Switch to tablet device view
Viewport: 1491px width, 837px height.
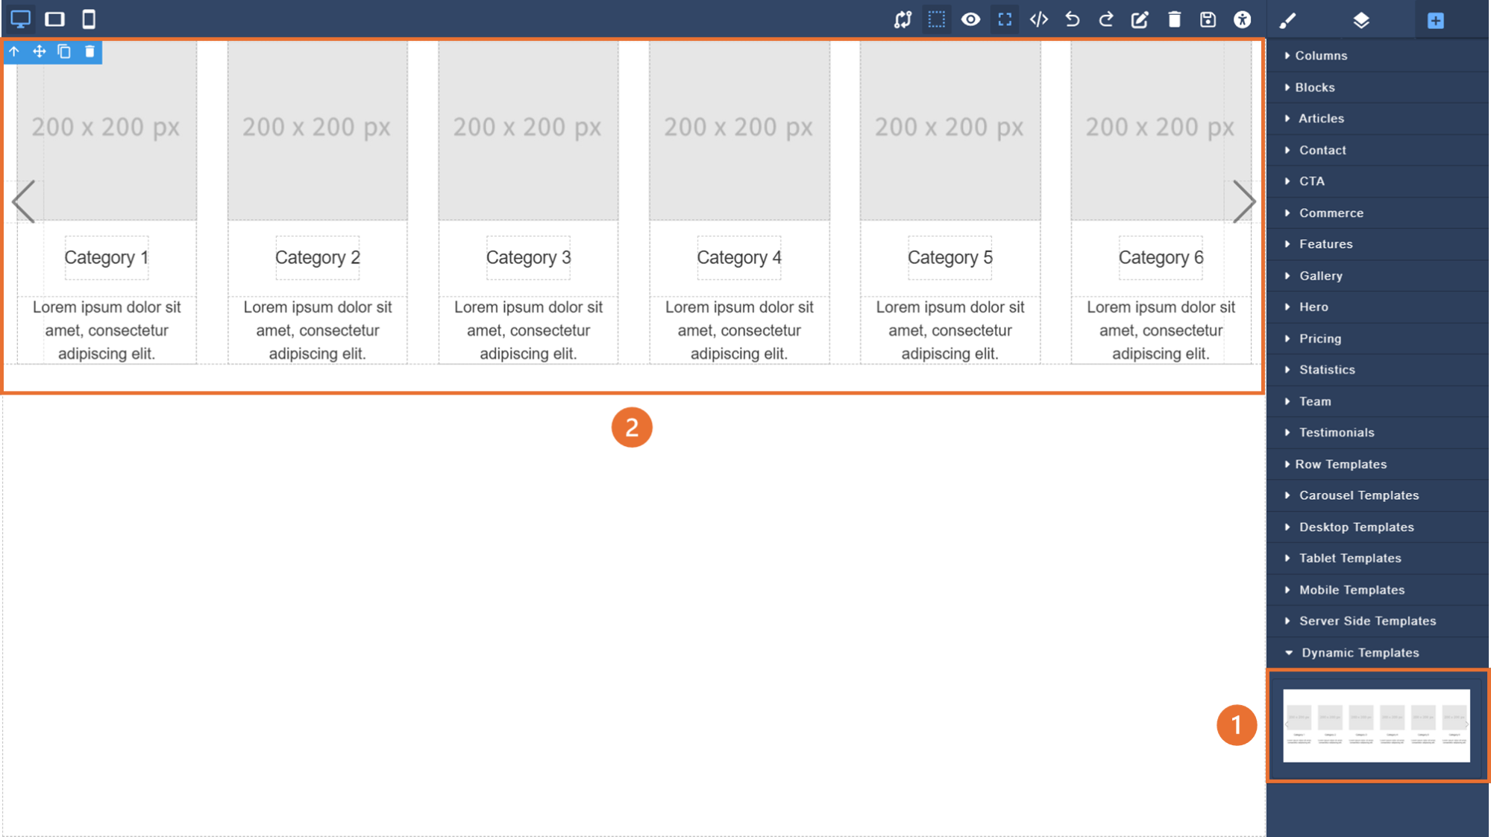coord(54,19)
